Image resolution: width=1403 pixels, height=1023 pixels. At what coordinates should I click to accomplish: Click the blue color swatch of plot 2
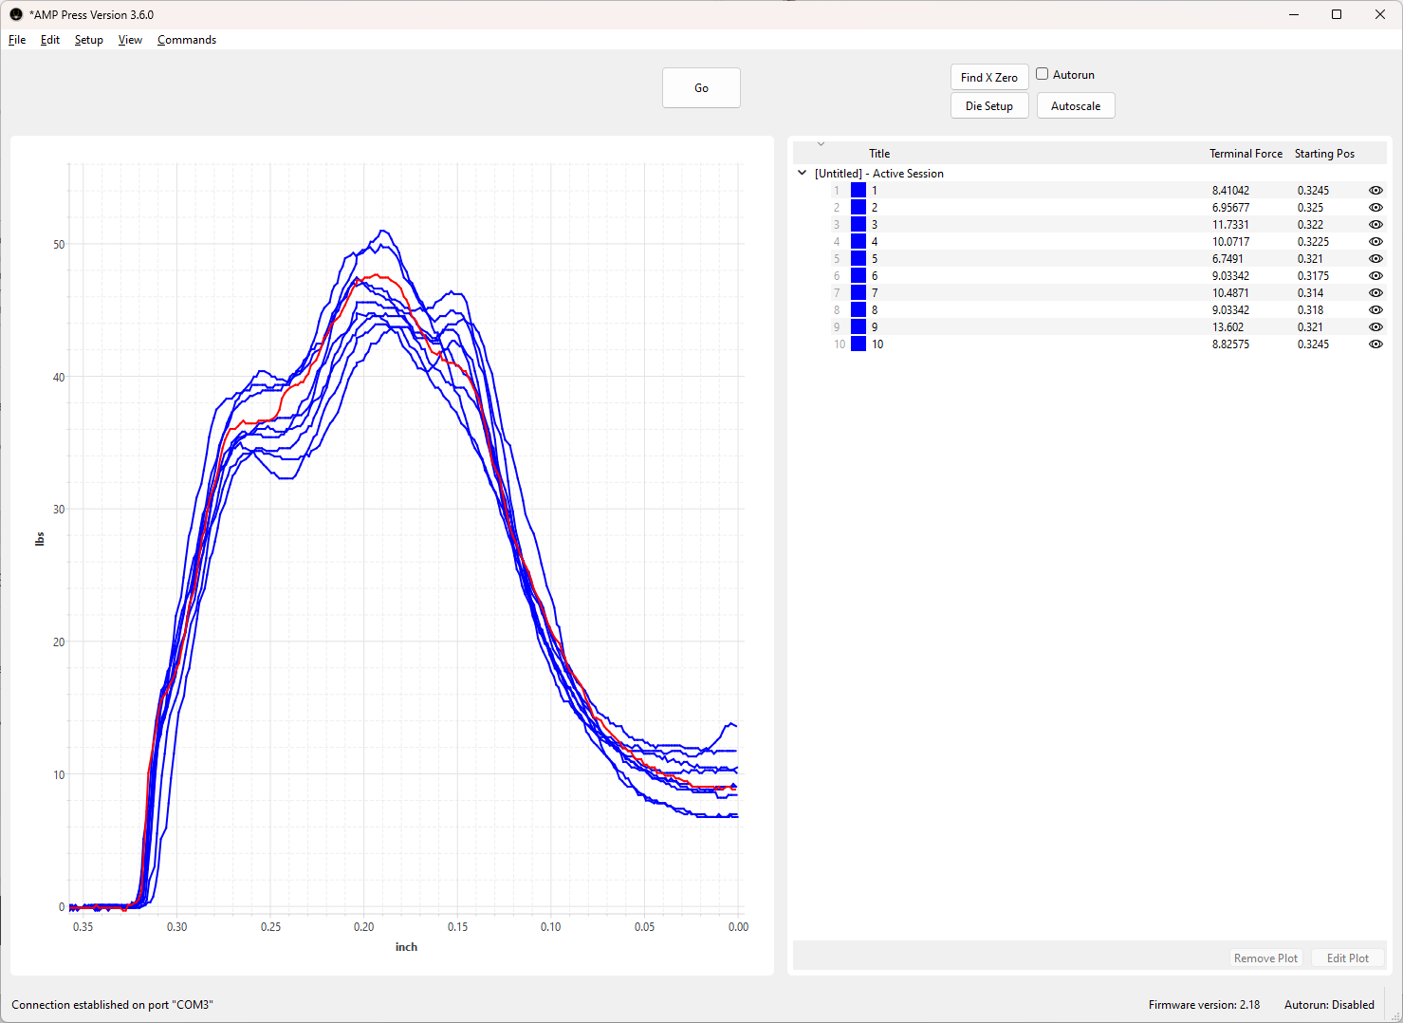coord(858,208)
